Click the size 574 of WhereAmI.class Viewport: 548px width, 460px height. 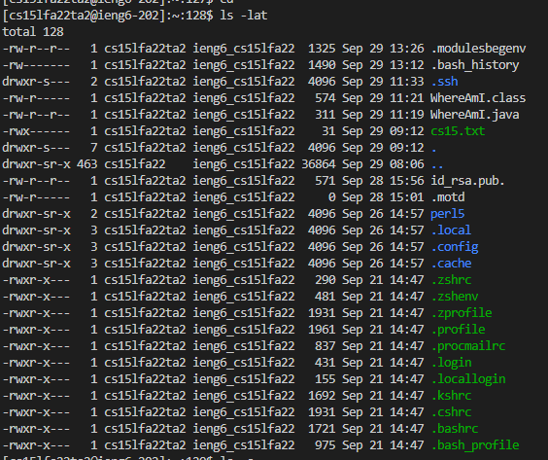coord(325,98)
